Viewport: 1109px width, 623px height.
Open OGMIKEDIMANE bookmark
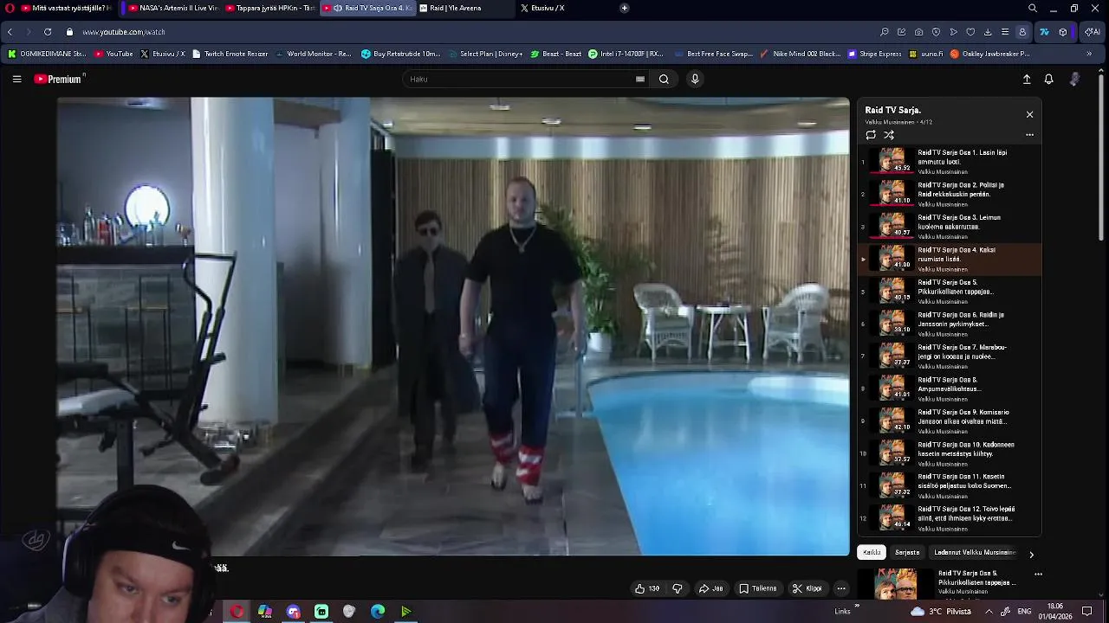point(47,54)
